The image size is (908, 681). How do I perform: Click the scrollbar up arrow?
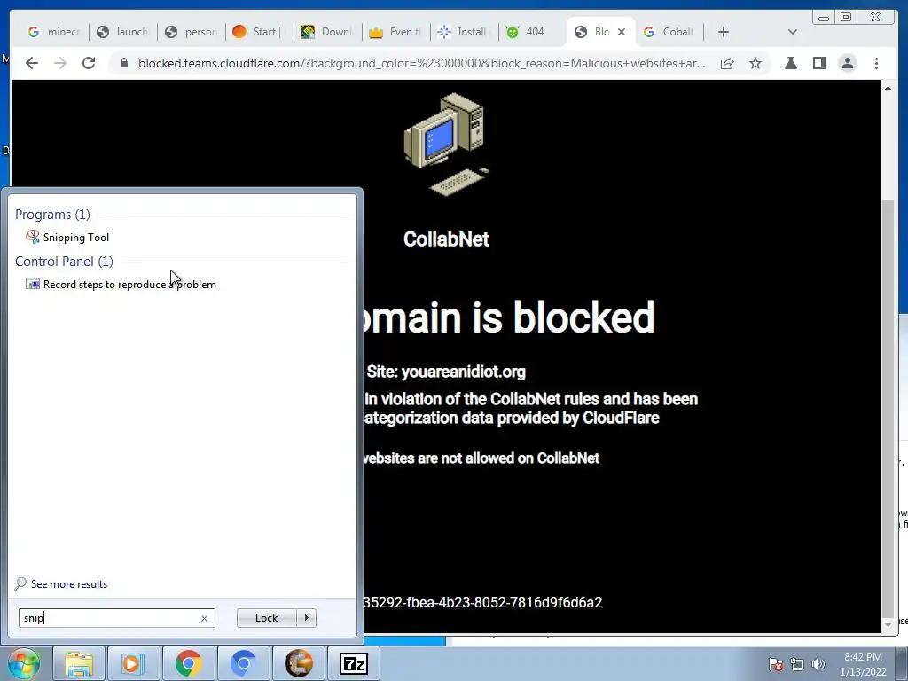click(x=887, y=88)
